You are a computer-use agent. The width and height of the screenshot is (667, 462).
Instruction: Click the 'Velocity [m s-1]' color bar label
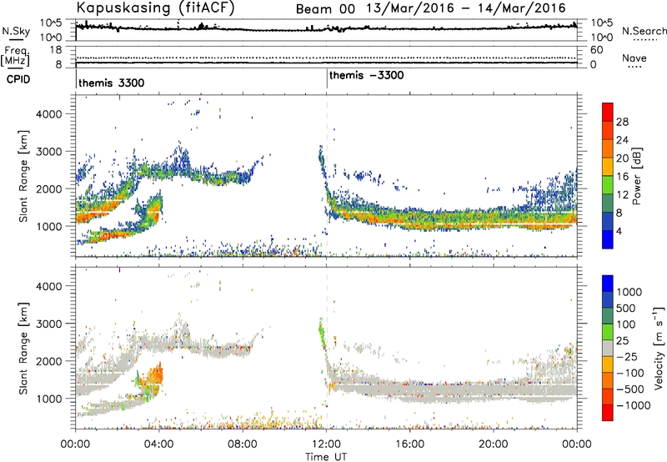coord(659,348)
